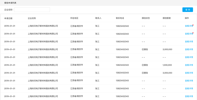Viewport: 197px width, 100px height.
Task: Open 查看详情 link in the third row
Action: 189,42
